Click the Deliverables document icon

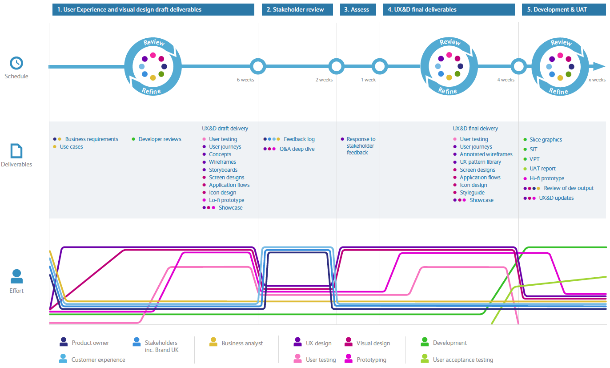pos(16,151)
